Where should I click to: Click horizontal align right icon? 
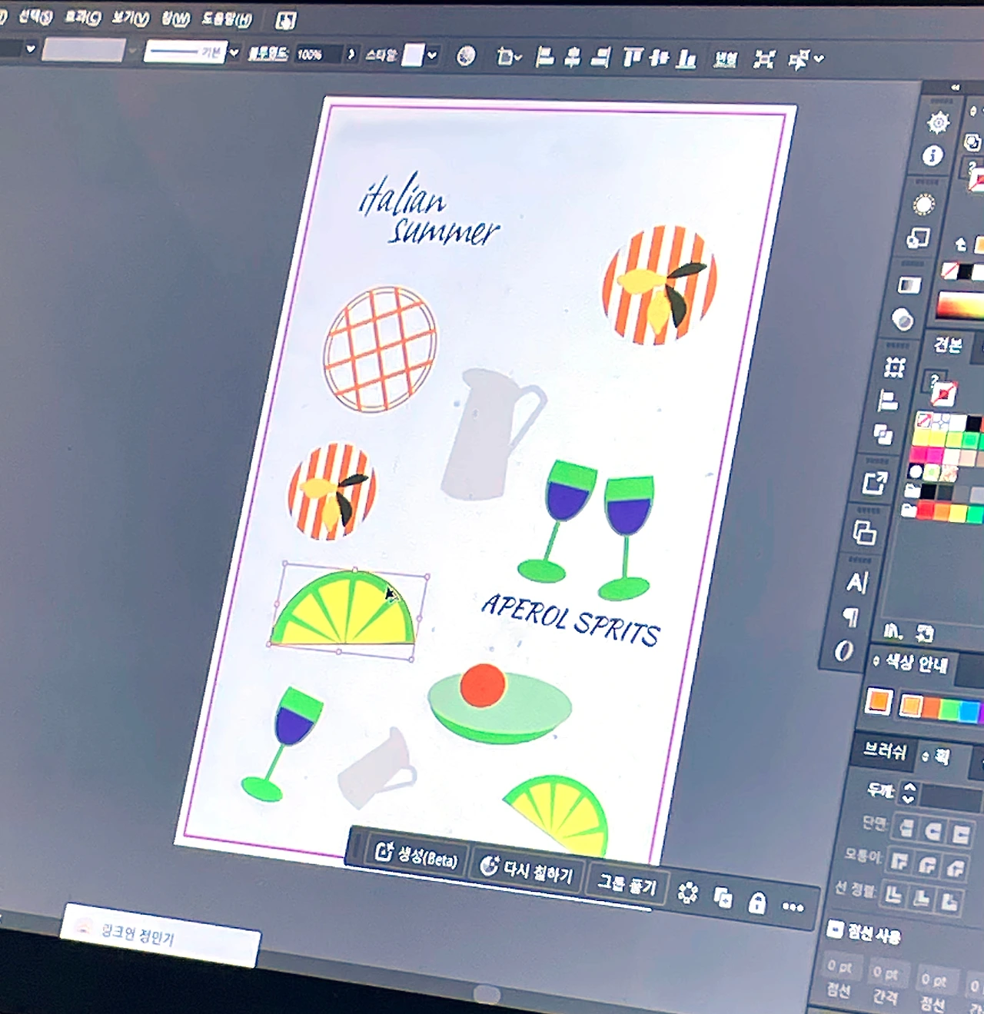click(x=601, y=58)
